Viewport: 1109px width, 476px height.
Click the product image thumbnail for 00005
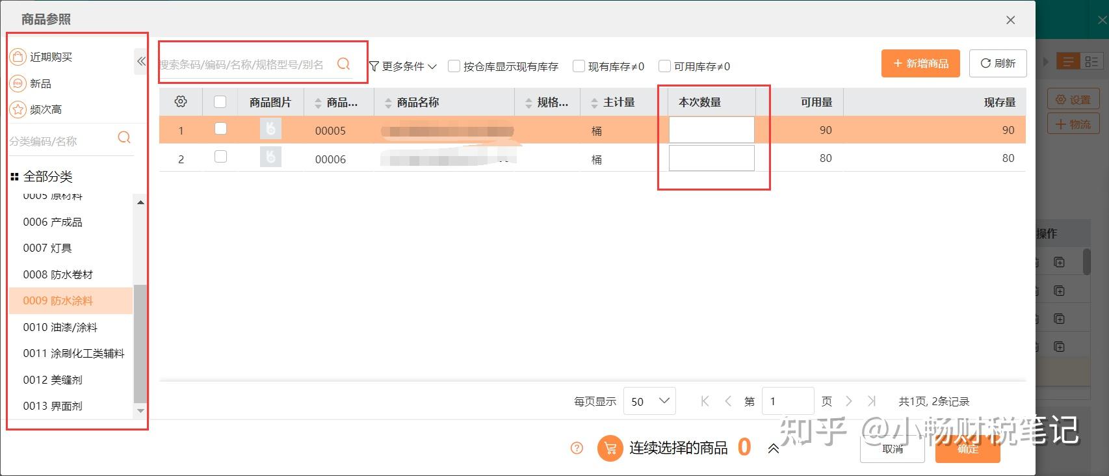point(270,129)
